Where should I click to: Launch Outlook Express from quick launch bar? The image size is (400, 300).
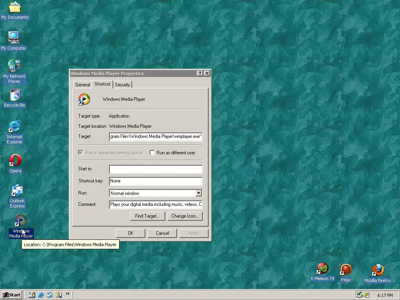(x=50, y=295)
